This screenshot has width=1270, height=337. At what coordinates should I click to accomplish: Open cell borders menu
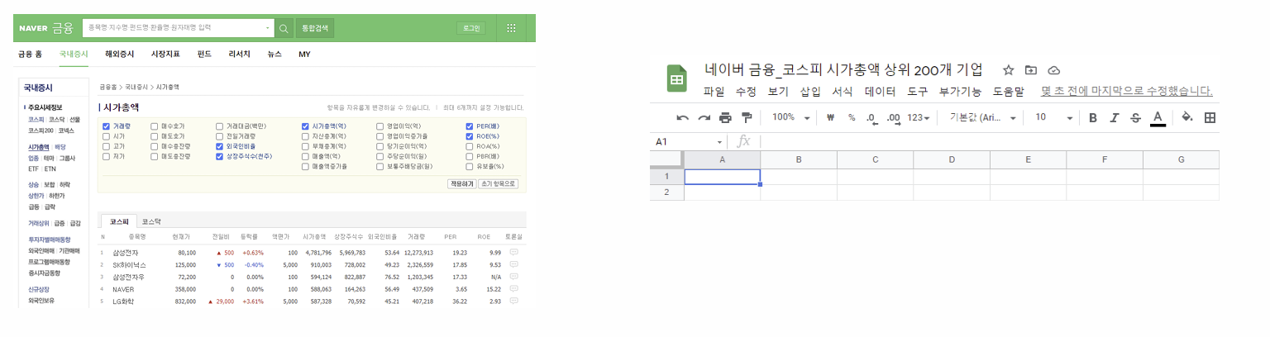pyautogui.click(x=1210, y=117)
